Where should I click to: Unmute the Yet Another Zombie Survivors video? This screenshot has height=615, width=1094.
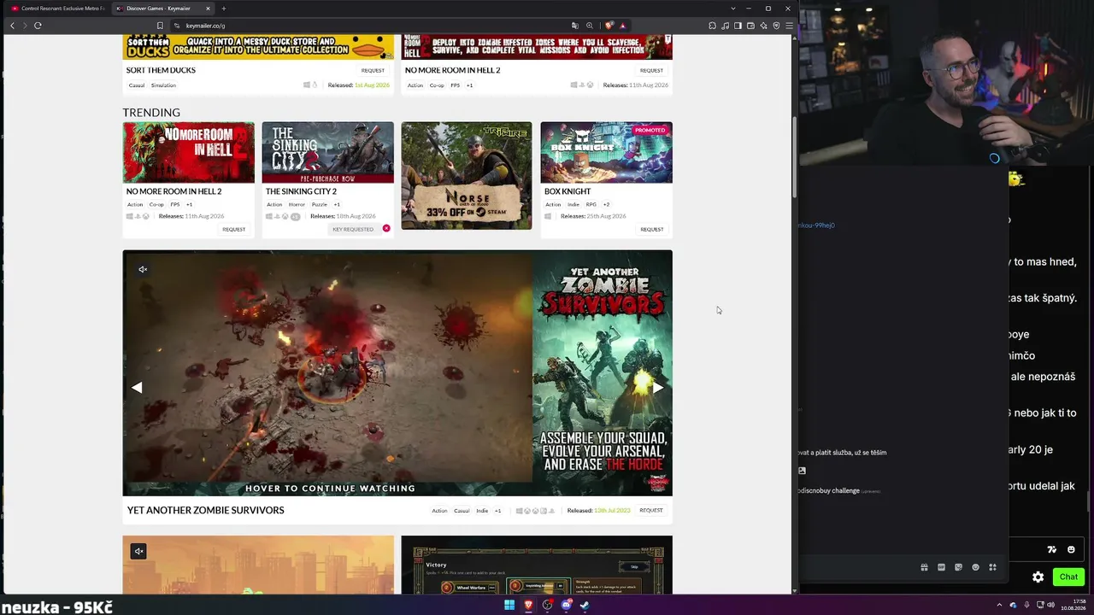[x=143, y=269]
